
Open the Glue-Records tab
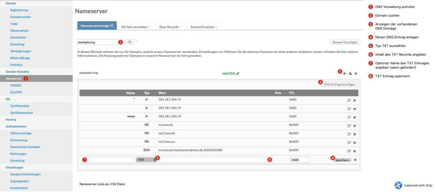169,26
